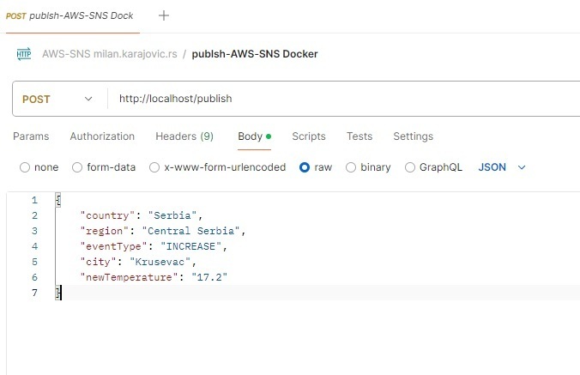This screenshot has width=580, height=375.
Task: Click the "country": "Serbia" line in editor
Action: pos(142,215)
